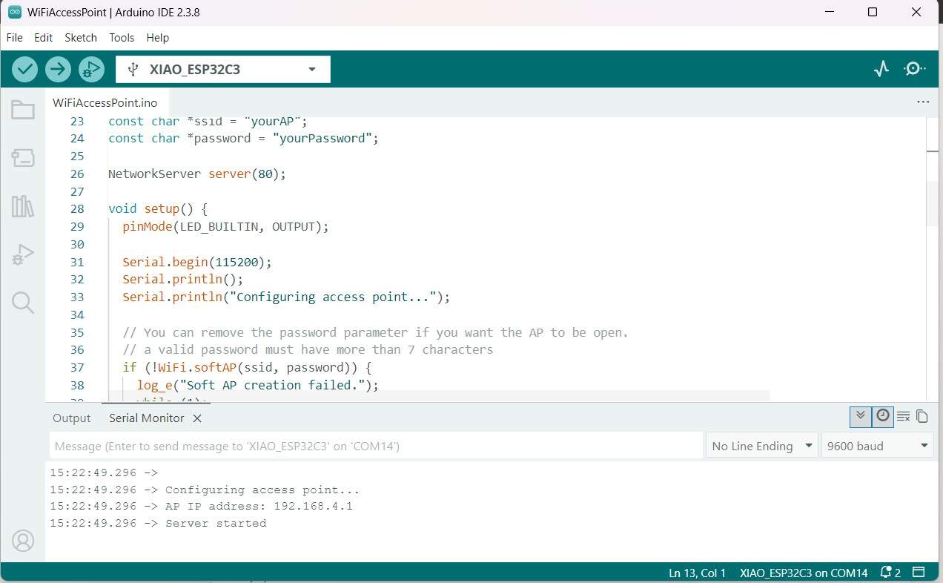
Task: Close the Serial Monitor tab
Action: click(x=197, y=418)
